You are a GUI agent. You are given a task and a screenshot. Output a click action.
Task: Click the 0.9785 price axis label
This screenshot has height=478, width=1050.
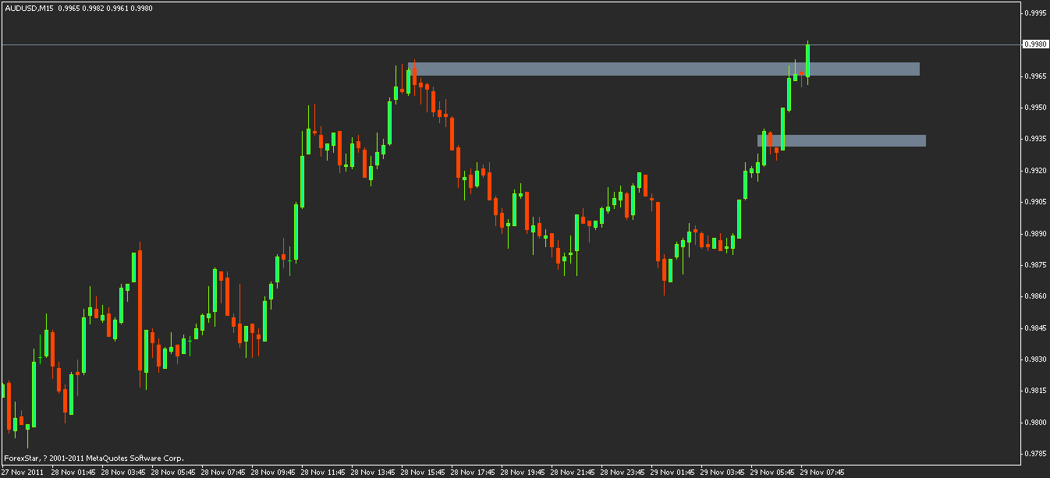pos(1034,452)
